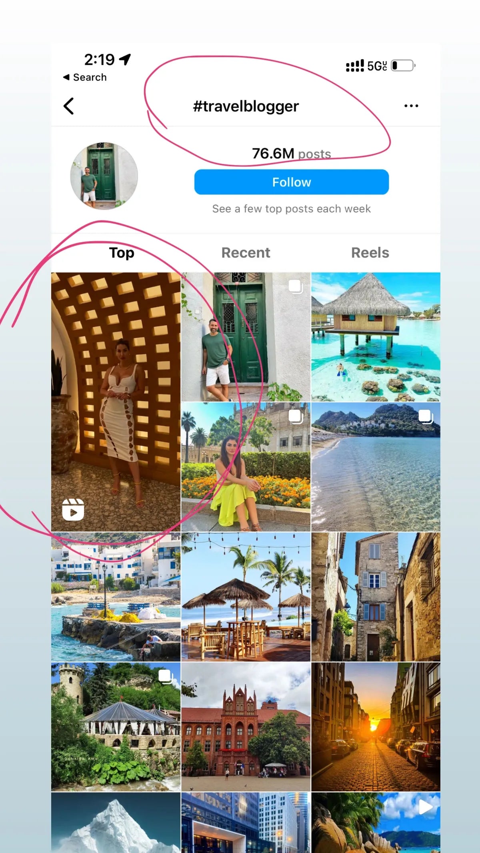Return to Search via the status bar link
480x853 pixels.
(85, 77)
